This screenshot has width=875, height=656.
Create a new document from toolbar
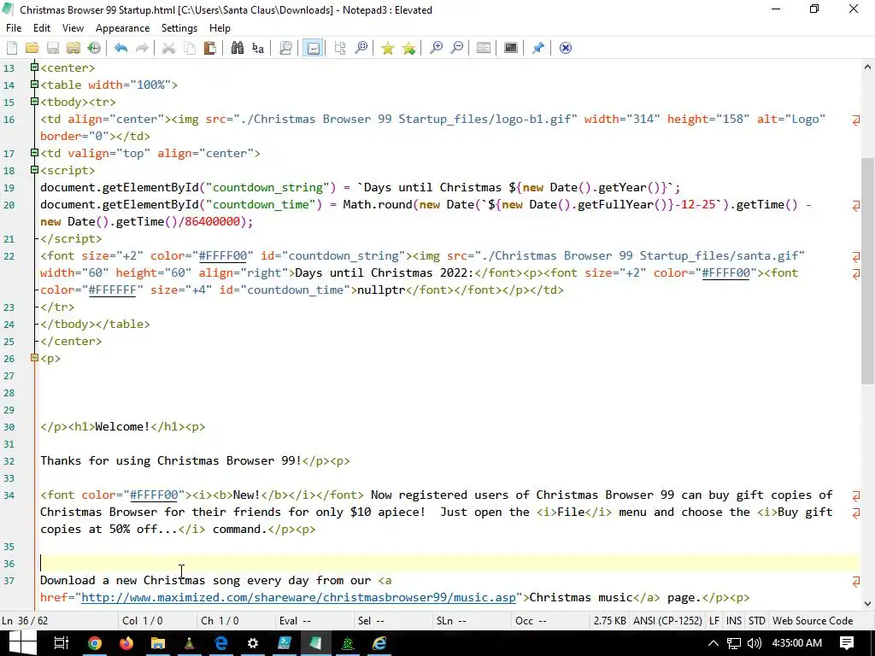tap(12, 48)
